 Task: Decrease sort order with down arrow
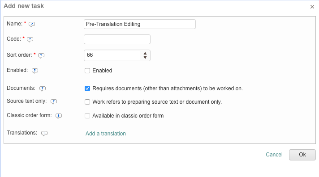point(145,58)
